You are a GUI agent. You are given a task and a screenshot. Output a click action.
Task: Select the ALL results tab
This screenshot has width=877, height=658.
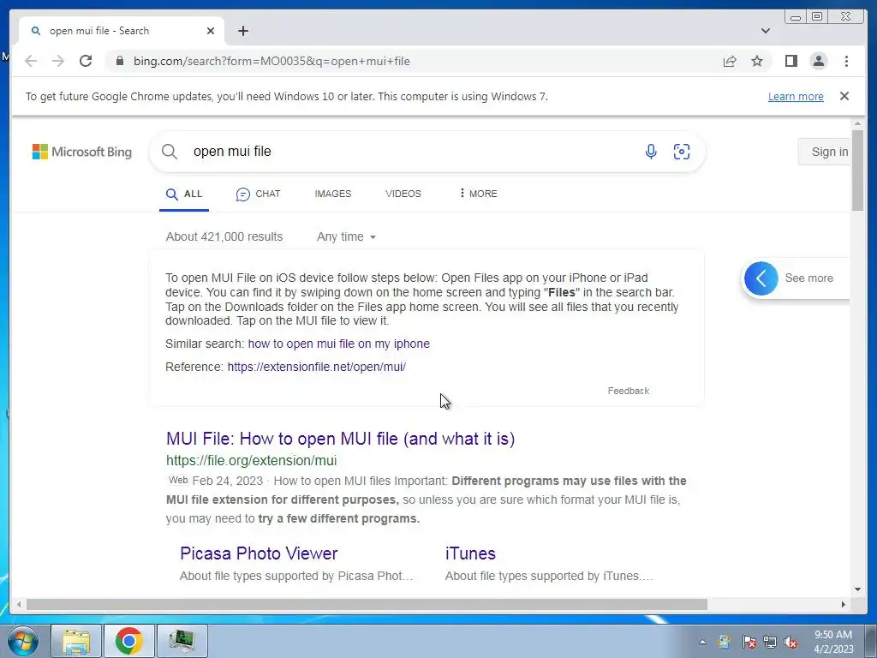tap(184, 194)
